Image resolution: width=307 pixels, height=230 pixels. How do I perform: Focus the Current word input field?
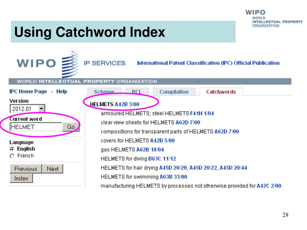(x=36, y=127)
